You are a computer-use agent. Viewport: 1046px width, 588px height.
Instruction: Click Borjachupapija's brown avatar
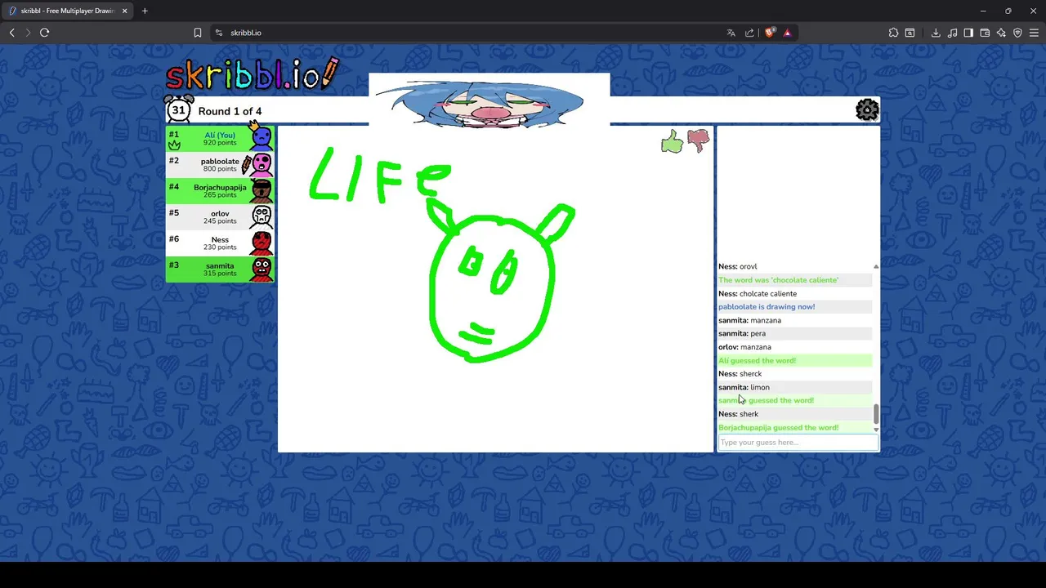261,190
